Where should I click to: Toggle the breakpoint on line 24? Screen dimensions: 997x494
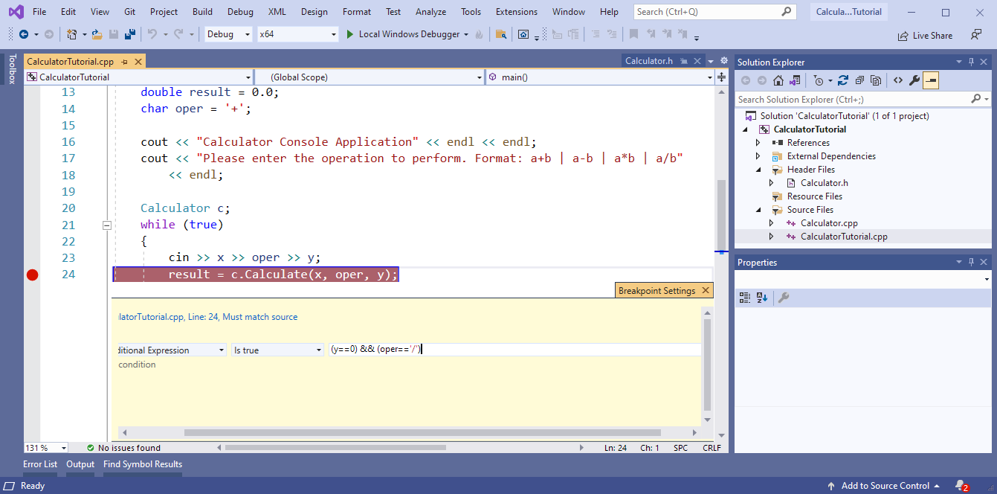(32, 275)
